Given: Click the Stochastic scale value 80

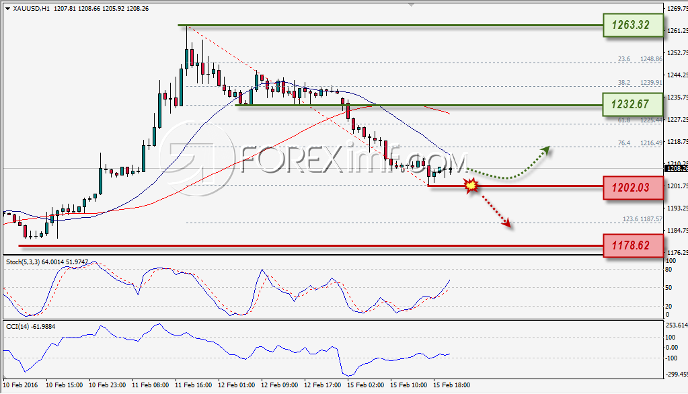Looking at the screenshot, I should pyautogui.click(x=668, y=270).
